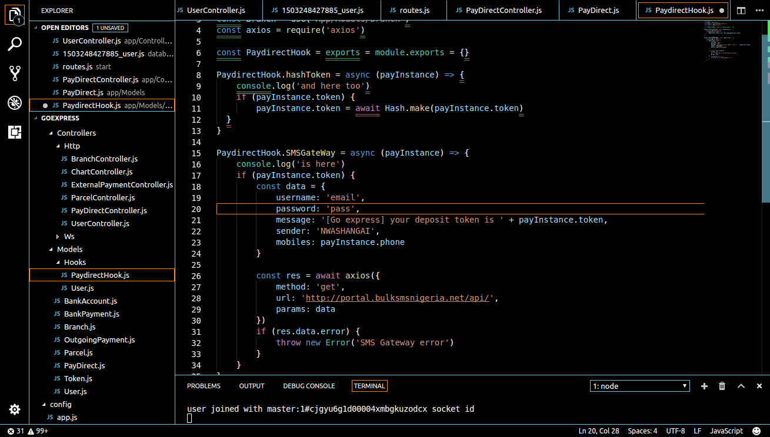This screenshot has height=437, width=770.
Task: Select PayDirect.js app/Models in open editors
Action: (x=102, y=93)
